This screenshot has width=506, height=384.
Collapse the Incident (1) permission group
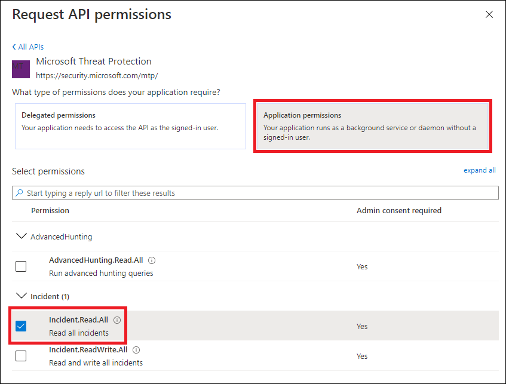coord(22,296)
